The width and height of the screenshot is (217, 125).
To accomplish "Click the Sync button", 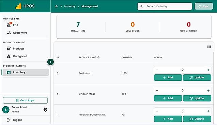I will click(x=204, y=6).
